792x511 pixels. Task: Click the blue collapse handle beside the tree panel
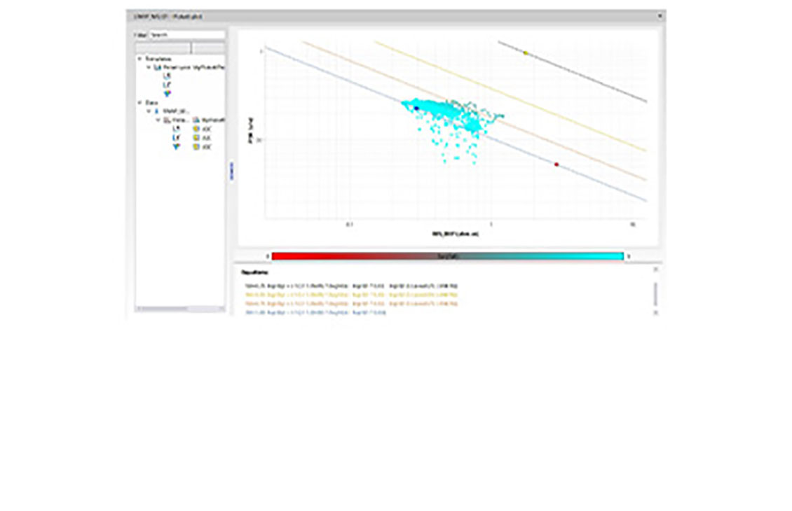(231, 171)
